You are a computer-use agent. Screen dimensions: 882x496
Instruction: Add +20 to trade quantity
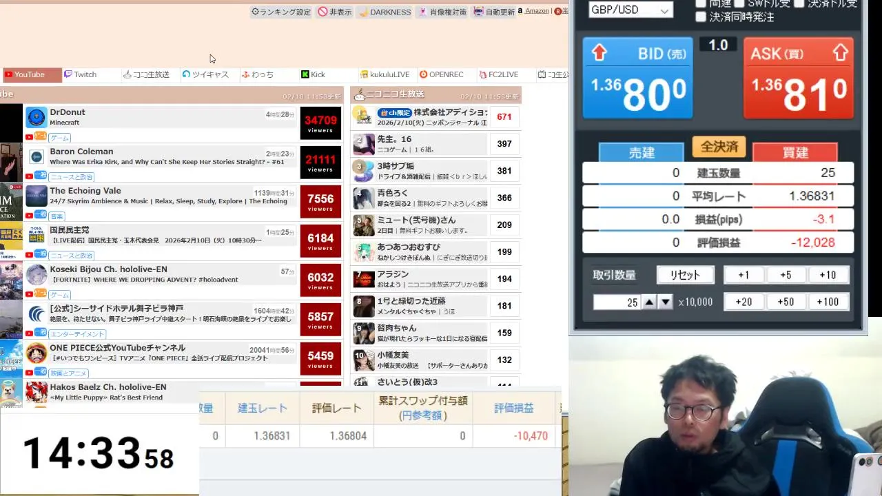click(x=743, y=302)
